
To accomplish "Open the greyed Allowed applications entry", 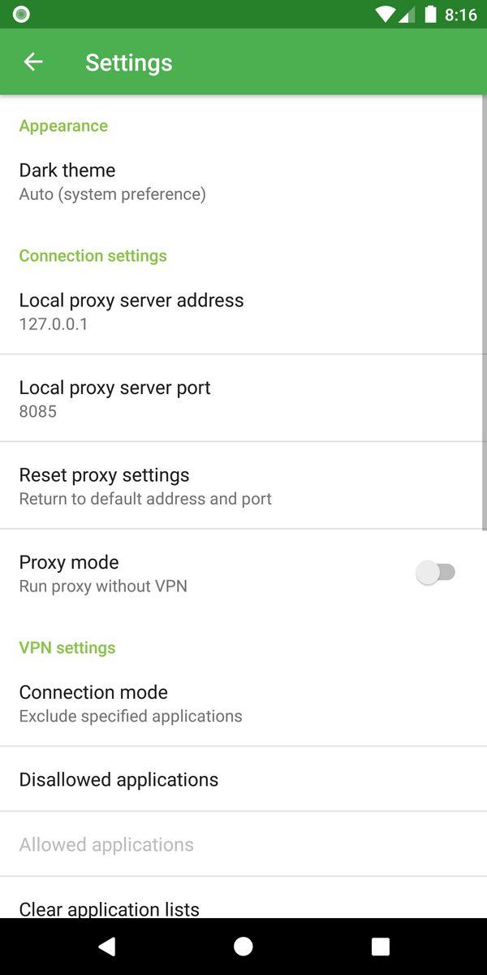I will point(243,844).
